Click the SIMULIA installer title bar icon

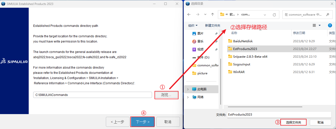pos(3,4)
